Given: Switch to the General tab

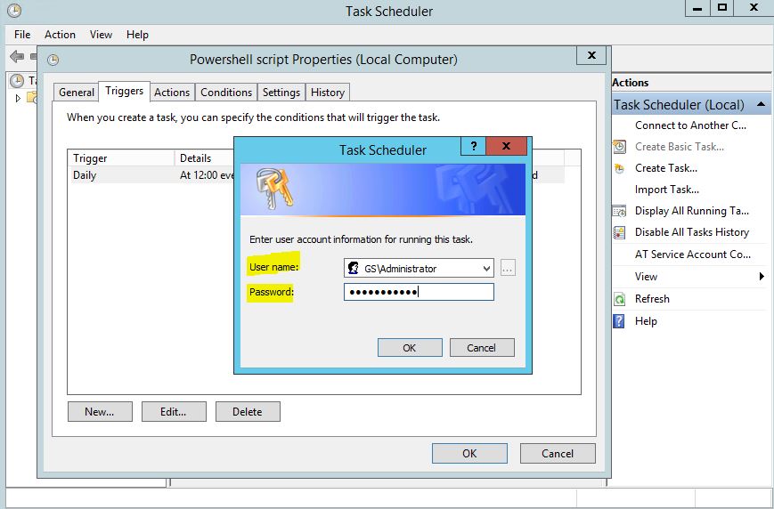Looking at the screenshot, I should tap(77, 93).
